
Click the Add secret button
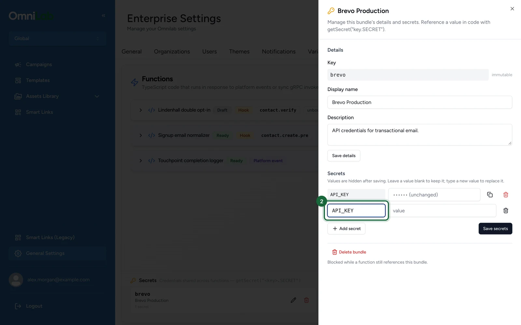pyautogui.click(x=346, y=228)
